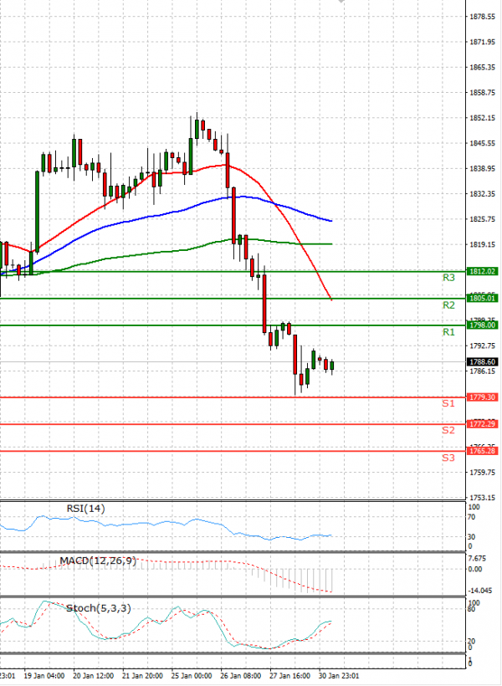Click the S3 support label

tap(448, 458)
